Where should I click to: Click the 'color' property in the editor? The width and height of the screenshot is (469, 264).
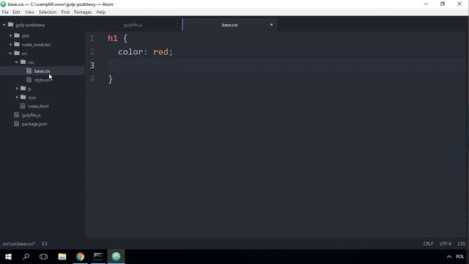pos(130,52)
